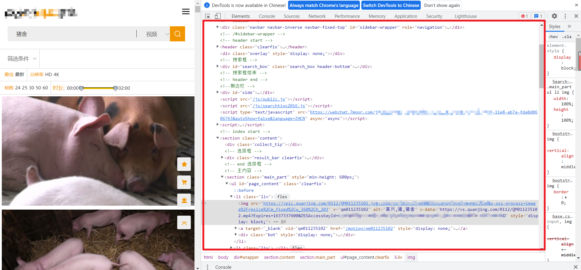Open the /motion/qm011235102 href link
This screenshot has width=581, height=270.
point(369,228)
